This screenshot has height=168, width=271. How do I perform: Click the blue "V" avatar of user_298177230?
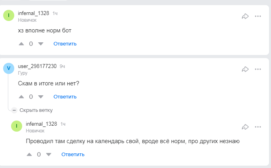click(x=9, y=68)
